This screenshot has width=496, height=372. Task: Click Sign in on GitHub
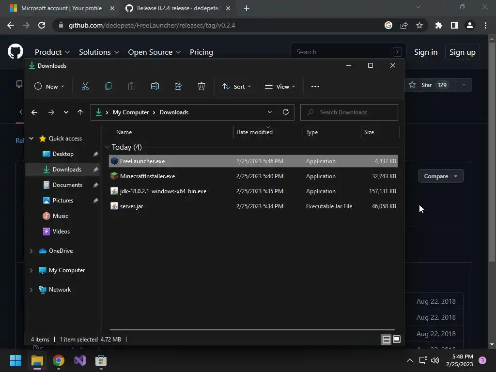(426, 52)
